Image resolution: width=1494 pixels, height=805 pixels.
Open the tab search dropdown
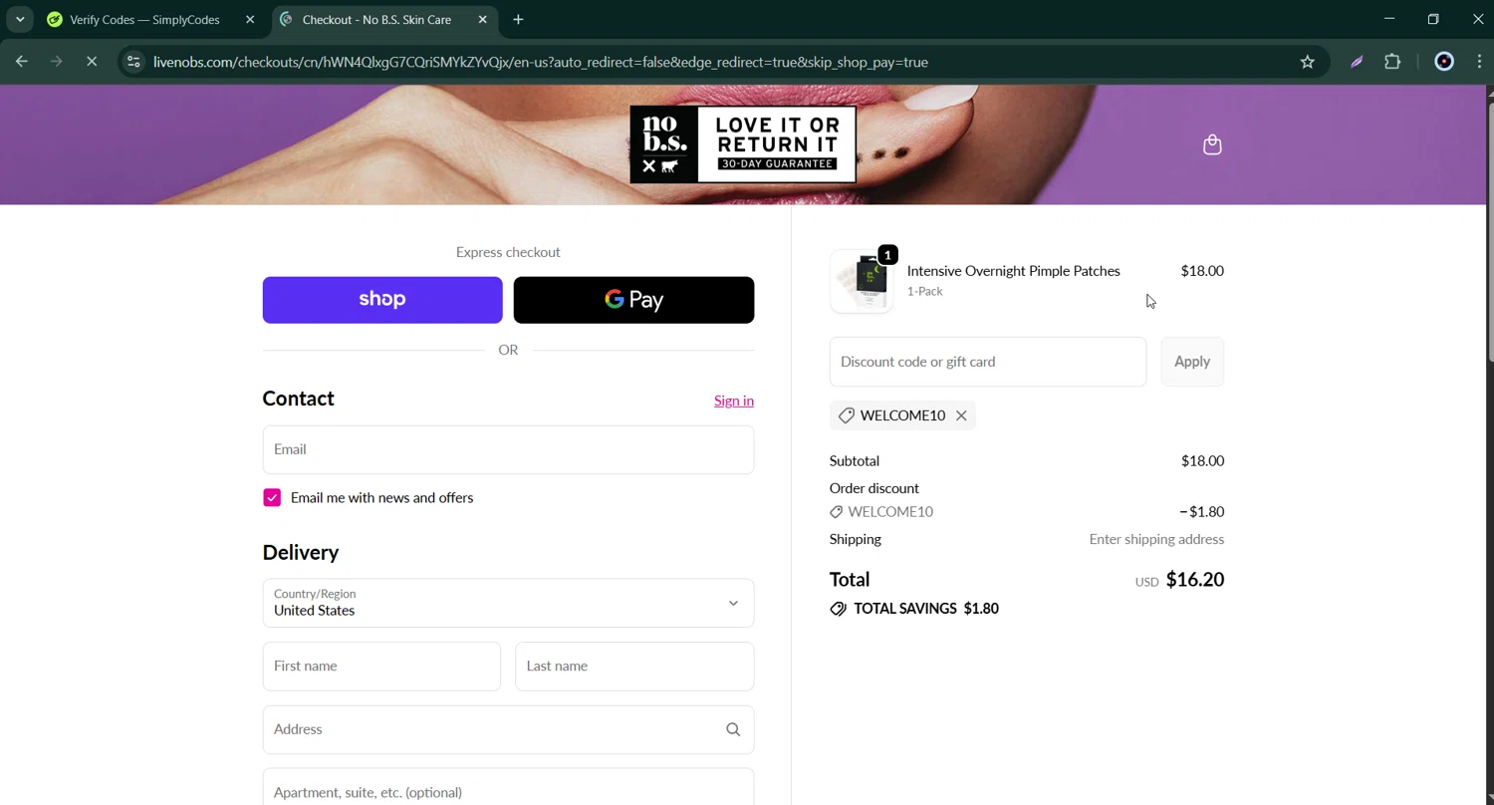click(20, 19)
